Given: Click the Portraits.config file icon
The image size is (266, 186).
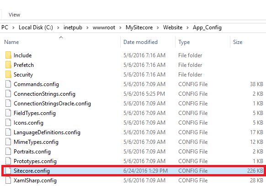Looking at the screenshot, I should click(8, 152).
